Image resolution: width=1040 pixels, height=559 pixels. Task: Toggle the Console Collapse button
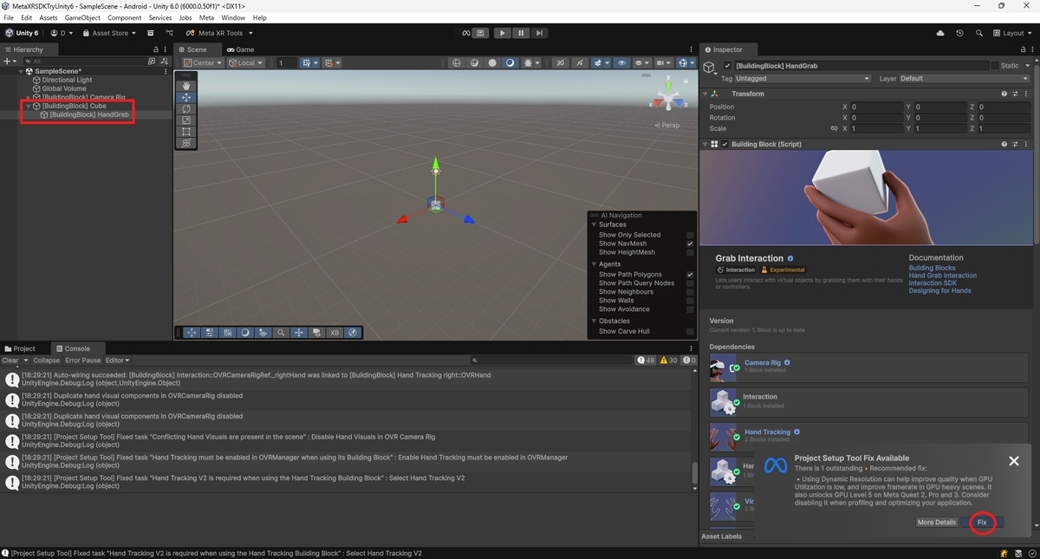click(47, 360)
